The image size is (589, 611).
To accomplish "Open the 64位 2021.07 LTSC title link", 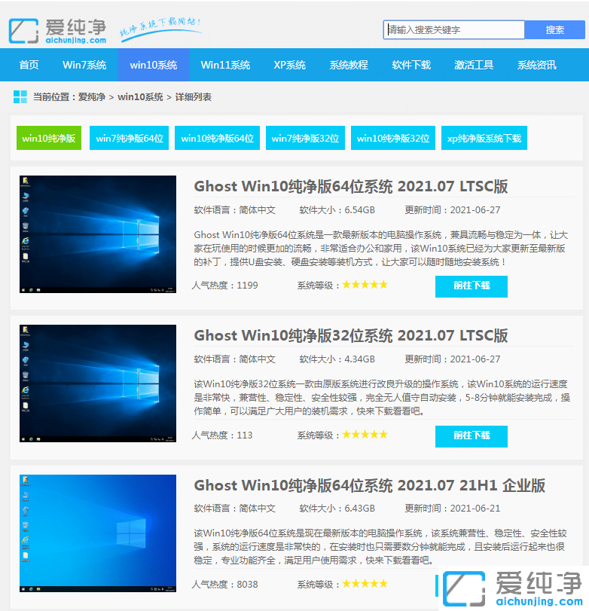I will [x=351, y=187].
